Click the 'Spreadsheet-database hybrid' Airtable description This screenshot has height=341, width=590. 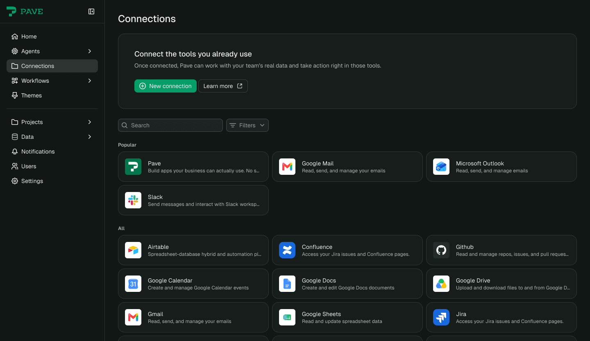tap(204, 254)
